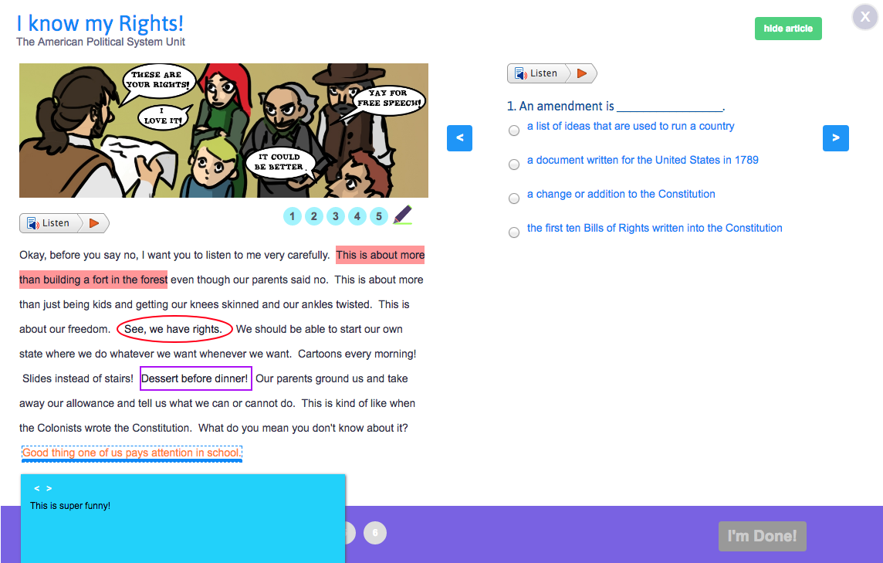Screen dimensions: 883x563
Task: Pick 'the first ten Bills of Rights' option
Action: pos(514,232)
